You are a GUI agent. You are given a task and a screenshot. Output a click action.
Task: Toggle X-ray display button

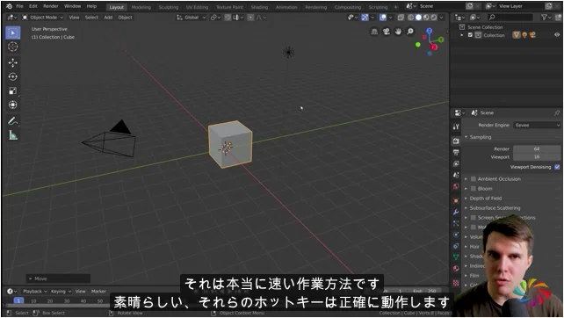401,18
